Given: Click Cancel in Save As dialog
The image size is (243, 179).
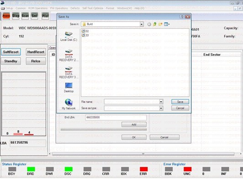Looking at the screenshot, I should 180,108.
